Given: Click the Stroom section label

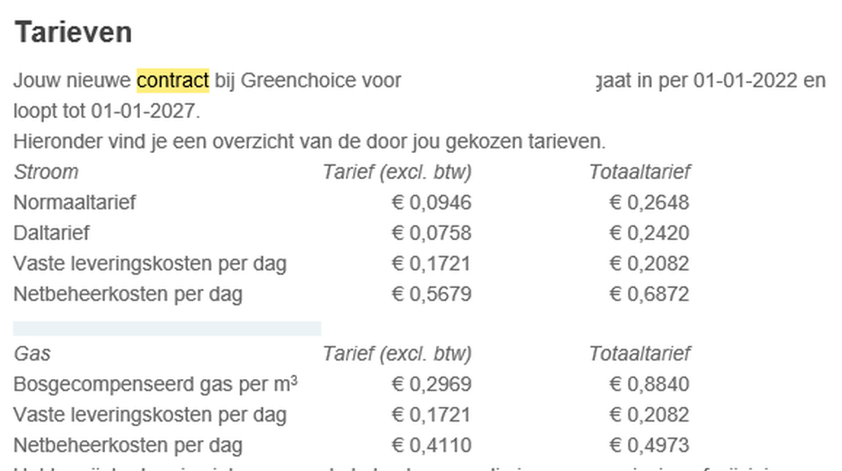Looking at the screenshot, I should (x=46, y=172).
